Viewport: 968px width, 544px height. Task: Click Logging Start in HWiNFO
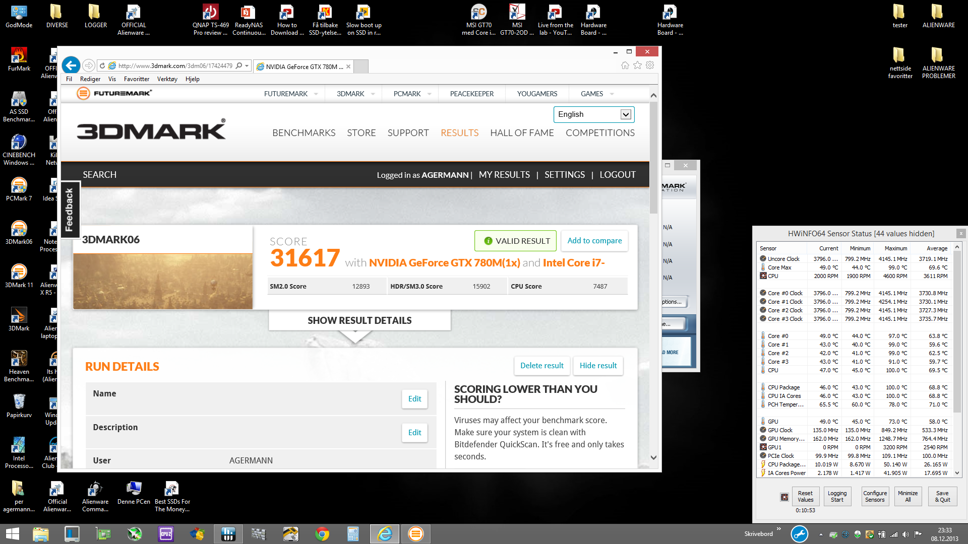point(837,497)
